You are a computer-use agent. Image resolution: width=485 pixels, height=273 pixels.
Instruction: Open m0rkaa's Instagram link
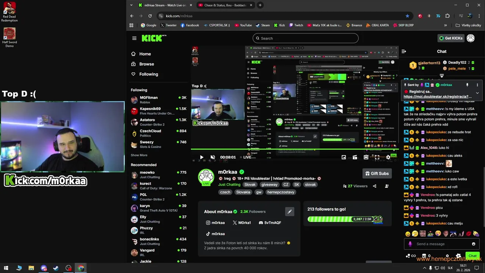click(x=215, y=223)
